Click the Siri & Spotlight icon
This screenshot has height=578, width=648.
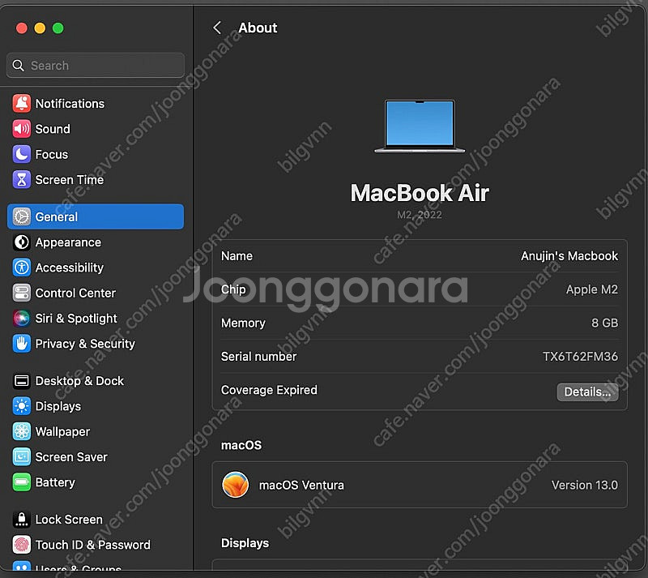(x=22, y=318)
